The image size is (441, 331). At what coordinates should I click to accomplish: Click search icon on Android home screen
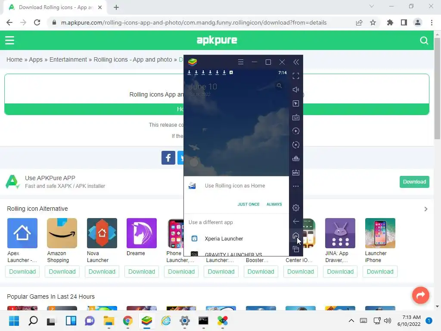tap(279, 86)
